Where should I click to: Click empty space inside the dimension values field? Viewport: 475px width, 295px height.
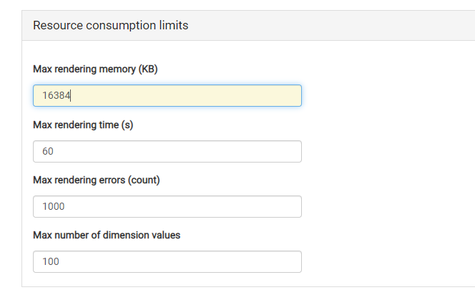pos(182,261)
